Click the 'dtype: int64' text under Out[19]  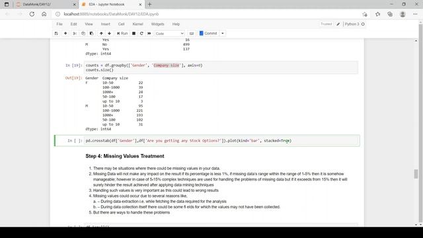point(98,129)
